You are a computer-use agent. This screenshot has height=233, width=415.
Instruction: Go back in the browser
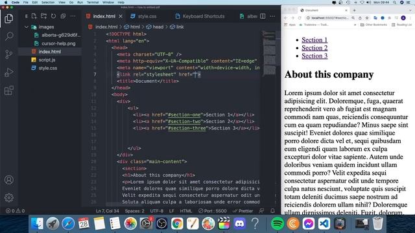pos(286,18)
